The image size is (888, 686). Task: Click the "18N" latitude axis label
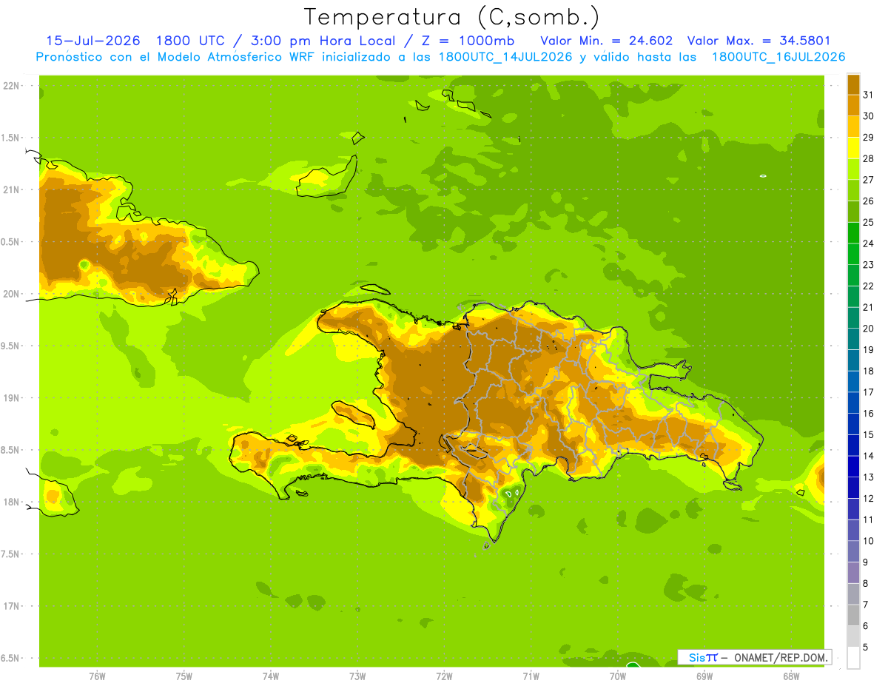tap(11, 502)
